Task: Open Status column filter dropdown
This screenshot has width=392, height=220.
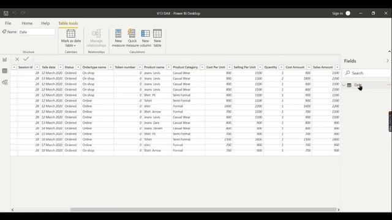Action: pos(78,67)
